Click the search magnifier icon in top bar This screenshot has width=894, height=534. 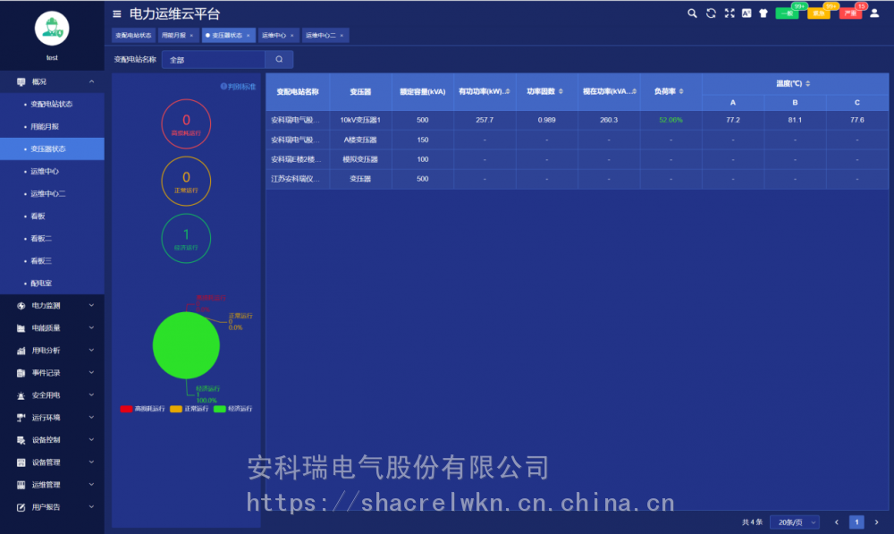pyautogui.click(x=691, y=13)
